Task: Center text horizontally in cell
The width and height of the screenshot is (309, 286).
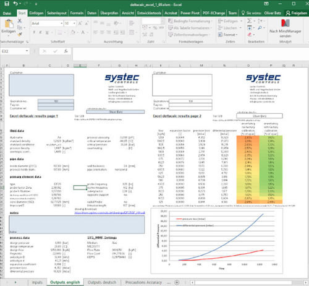Action: [x=102, y=32]
